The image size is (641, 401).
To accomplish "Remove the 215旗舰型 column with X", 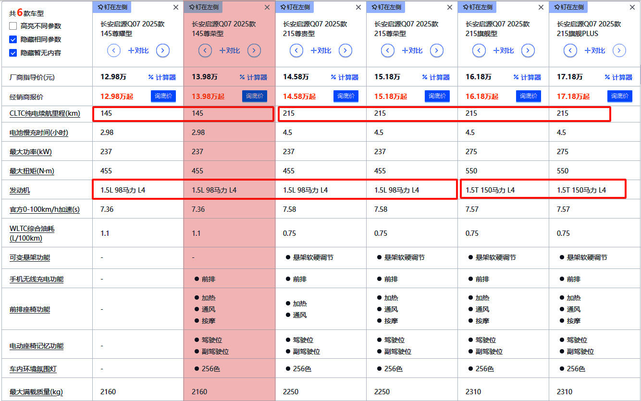I will coord(541,7).
